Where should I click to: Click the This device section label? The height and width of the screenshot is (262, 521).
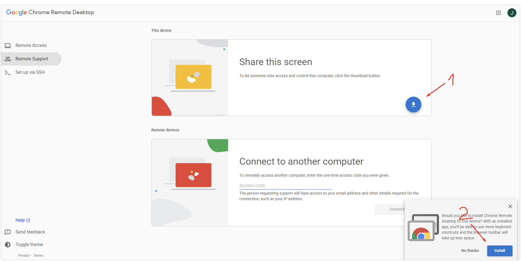point(161,30)
